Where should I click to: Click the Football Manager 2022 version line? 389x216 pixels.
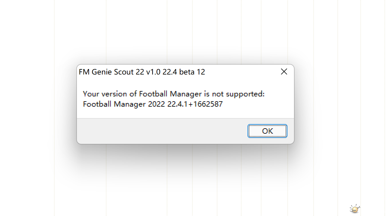coord(153,104)
